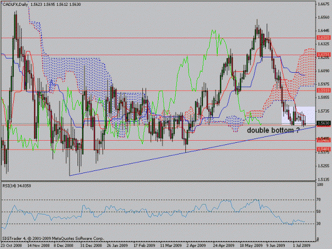Select the light highlighted rectangle near latest candles
Screen dimensions: 332x249
click(x=299, y=115)
